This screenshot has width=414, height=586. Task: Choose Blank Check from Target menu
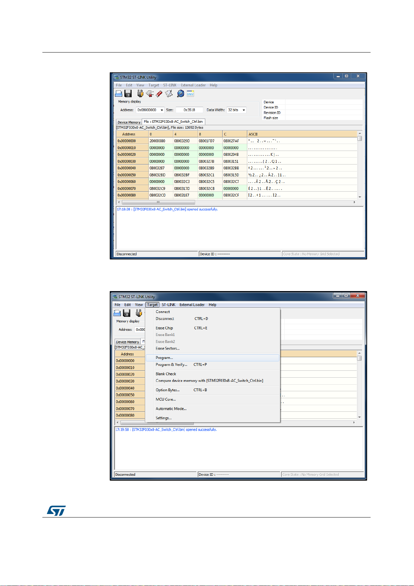coord(213,374)
